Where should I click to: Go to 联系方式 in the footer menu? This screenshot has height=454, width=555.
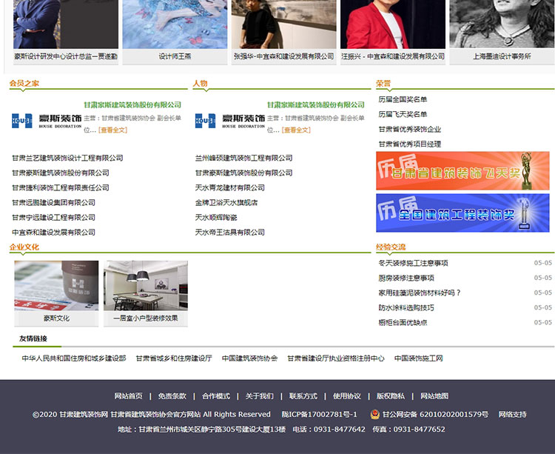(303, 396)
